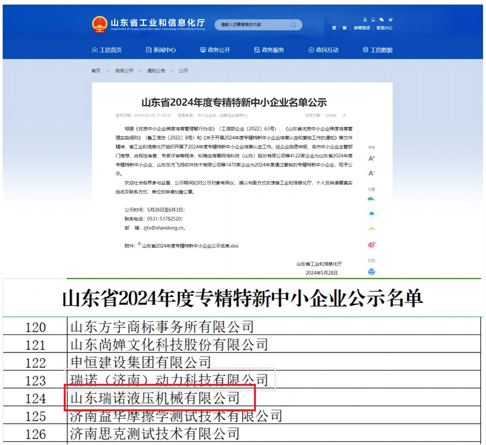Click the printer icon under 打印
This screenshot has width=486, height=445.
tap(371, 271)
